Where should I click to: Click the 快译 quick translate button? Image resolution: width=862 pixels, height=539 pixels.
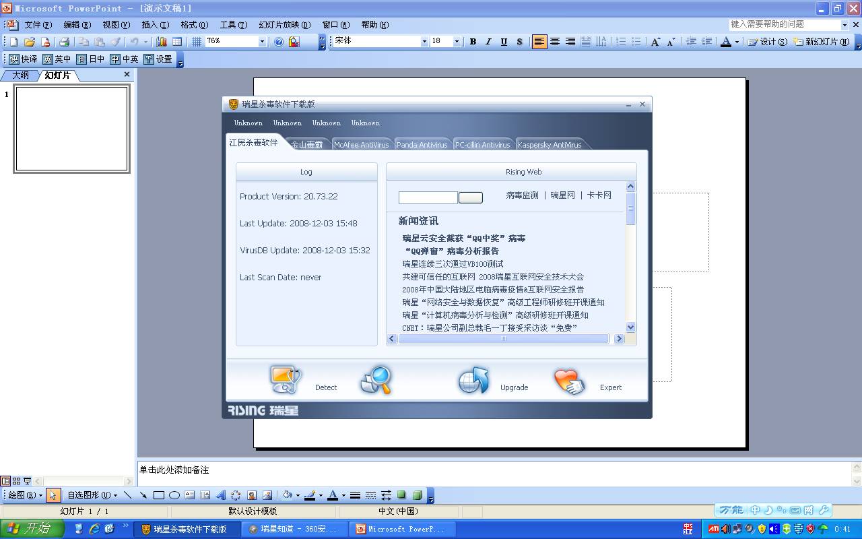tap(23, 59)
